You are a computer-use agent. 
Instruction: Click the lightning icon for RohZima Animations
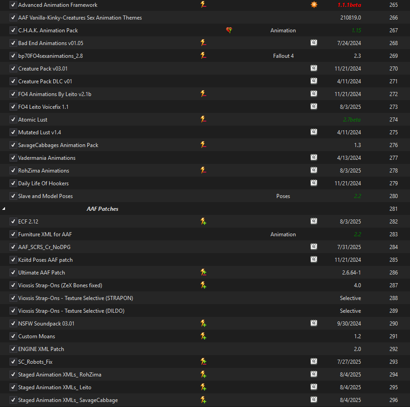coord(203,170)
